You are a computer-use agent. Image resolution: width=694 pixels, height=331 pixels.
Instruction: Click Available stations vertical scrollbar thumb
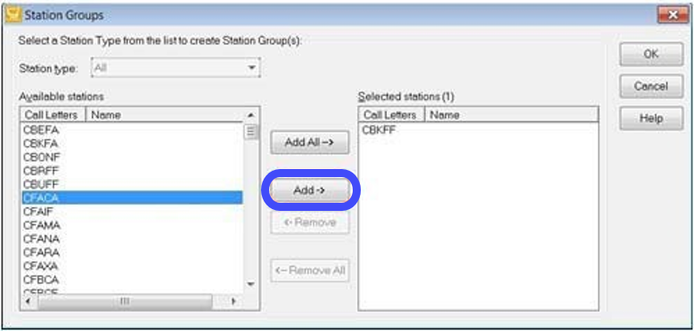[x=251, y=132]
